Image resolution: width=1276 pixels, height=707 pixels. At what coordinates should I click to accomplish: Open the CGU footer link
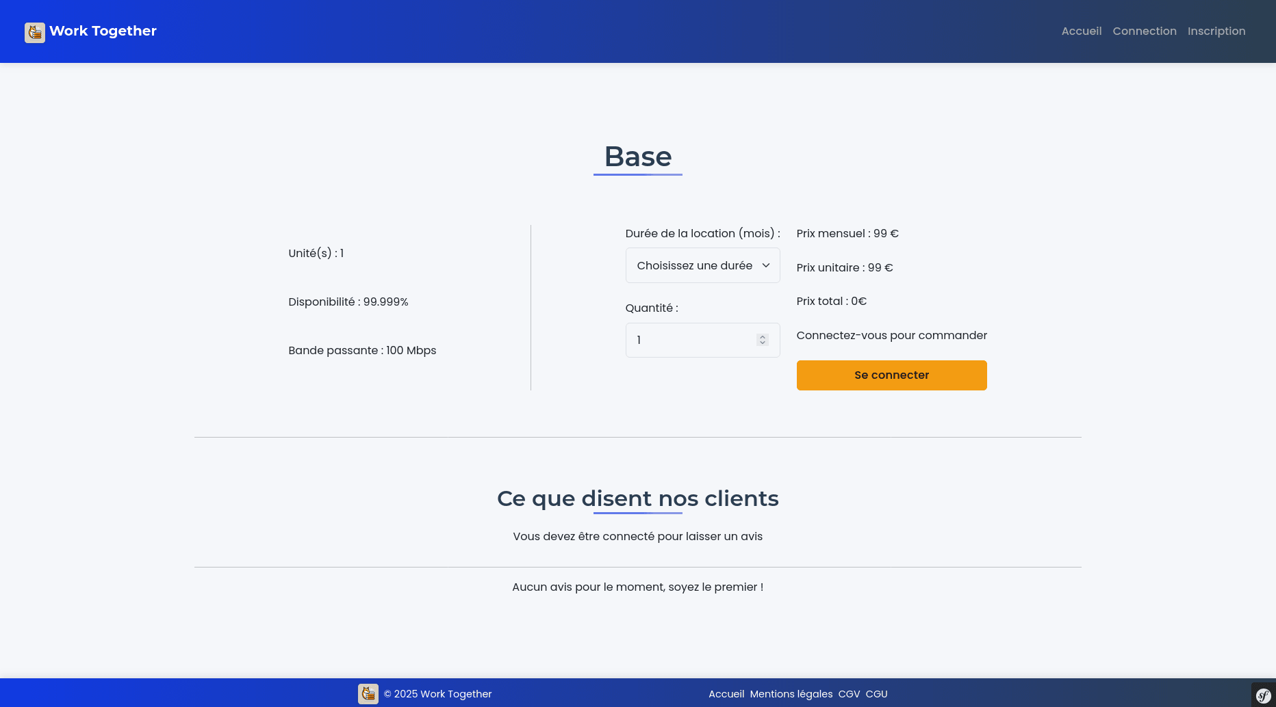pos(876,694)
